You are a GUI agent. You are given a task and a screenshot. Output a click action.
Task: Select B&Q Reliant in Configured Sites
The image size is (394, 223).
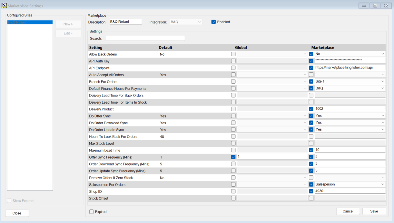coord(30,23)
